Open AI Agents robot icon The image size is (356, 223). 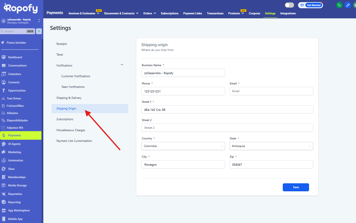coord(4,144)
